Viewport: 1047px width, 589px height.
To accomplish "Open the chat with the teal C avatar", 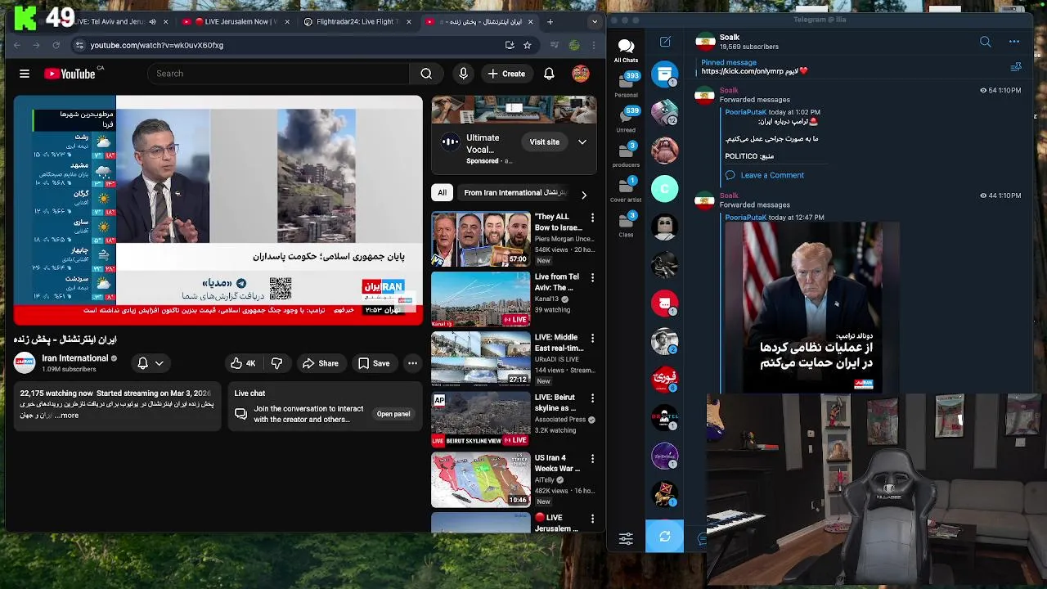I will [x=664, y=189].
